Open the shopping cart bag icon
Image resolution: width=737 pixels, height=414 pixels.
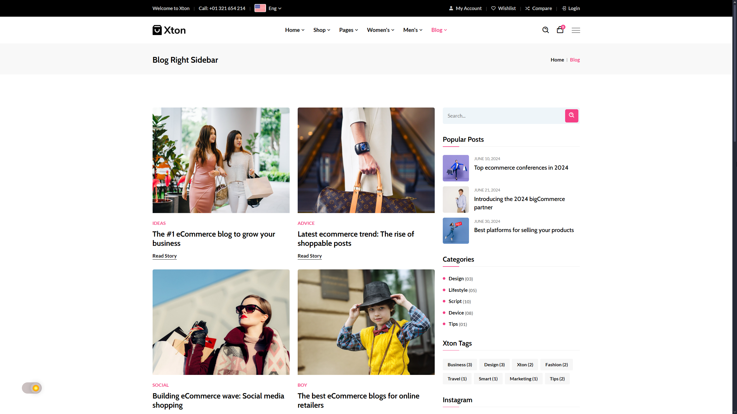click(560, 30)
